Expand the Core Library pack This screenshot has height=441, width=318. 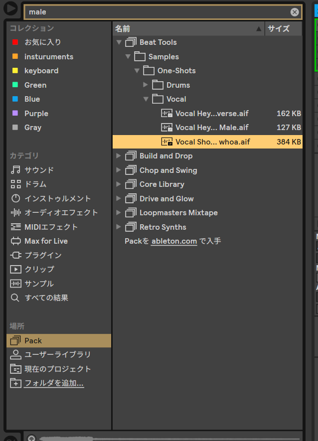tap(119, 184)
